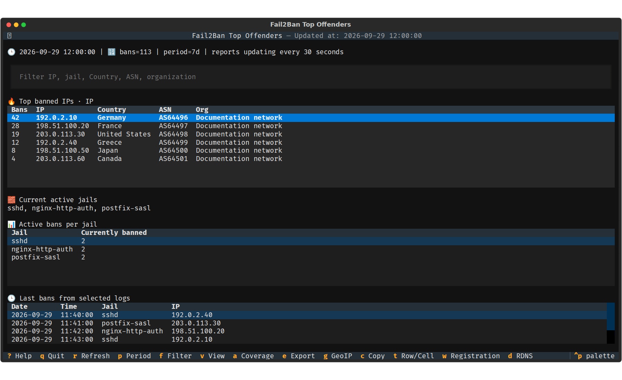Select the last ban logged at 11:41:00
Viewport: 622px width, 380px height.
click(x=307, y=323)
